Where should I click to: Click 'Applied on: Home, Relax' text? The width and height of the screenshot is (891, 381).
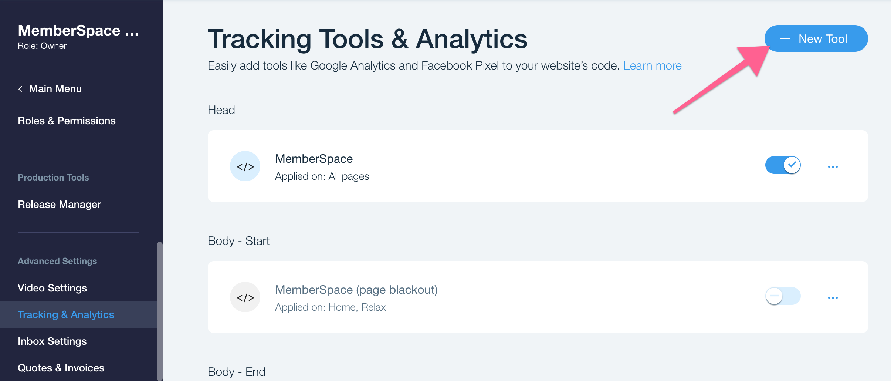(x=330, y=307)
